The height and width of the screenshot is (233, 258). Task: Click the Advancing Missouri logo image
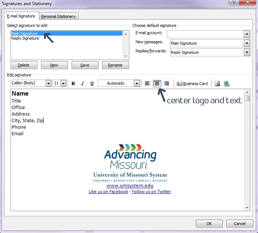point(130,163)
